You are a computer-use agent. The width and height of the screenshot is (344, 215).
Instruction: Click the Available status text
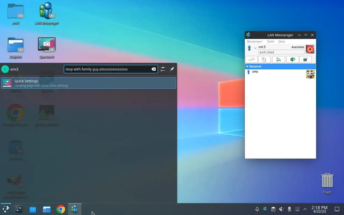point(298,47)
